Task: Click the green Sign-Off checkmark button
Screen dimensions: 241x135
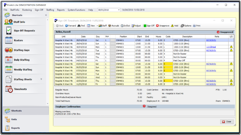Action: coord(149,26)
